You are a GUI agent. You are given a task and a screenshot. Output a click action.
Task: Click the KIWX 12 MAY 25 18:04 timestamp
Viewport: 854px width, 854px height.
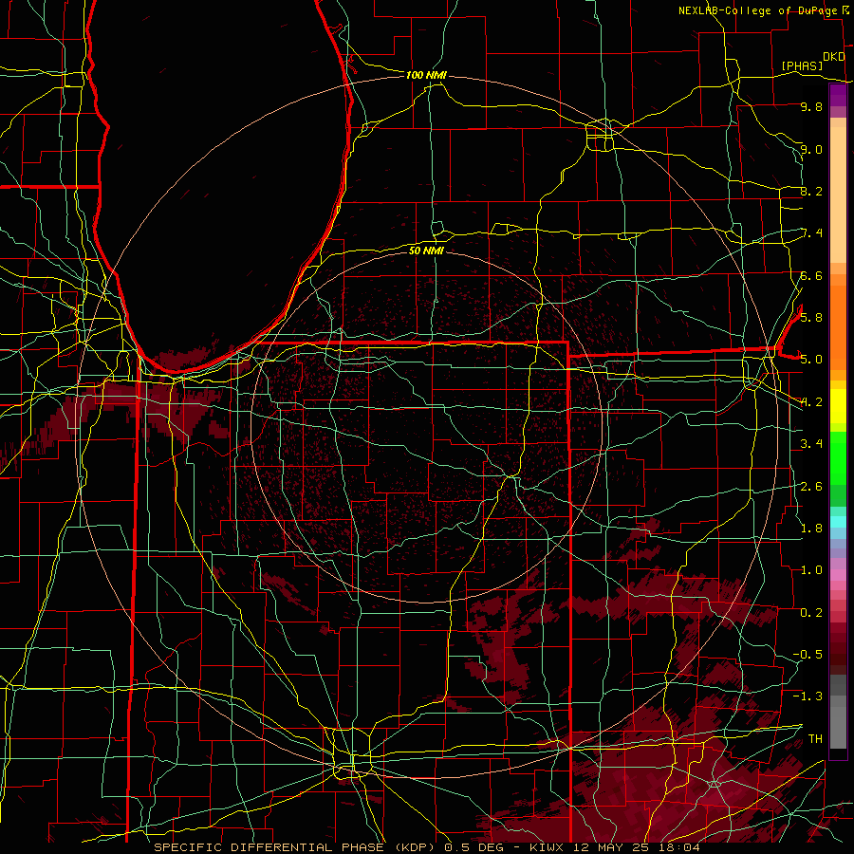click(x=614, y=847)
